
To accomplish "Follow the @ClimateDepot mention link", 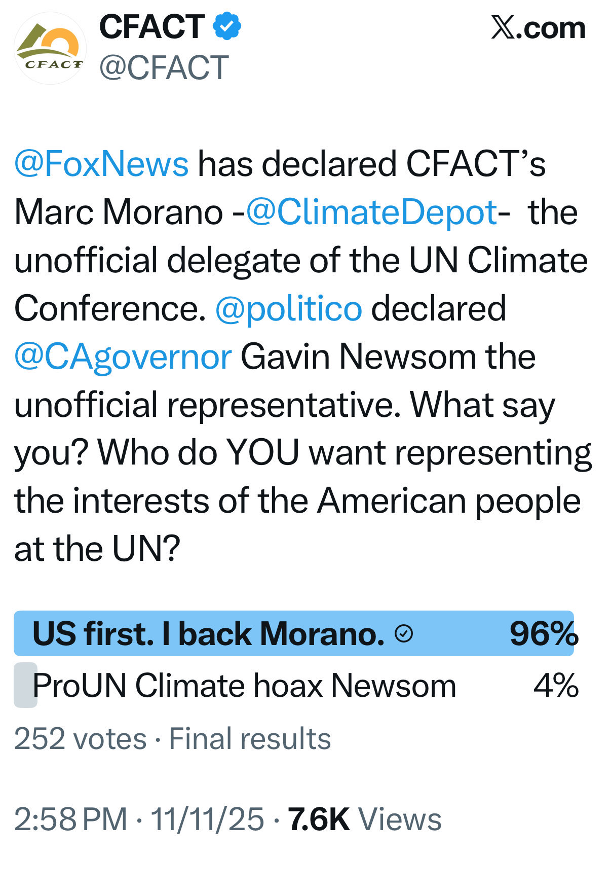I will tap(371, 212).
